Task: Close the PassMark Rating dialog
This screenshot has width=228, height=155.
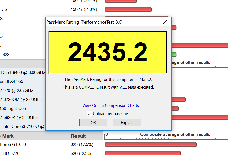Action: (165, 22)
